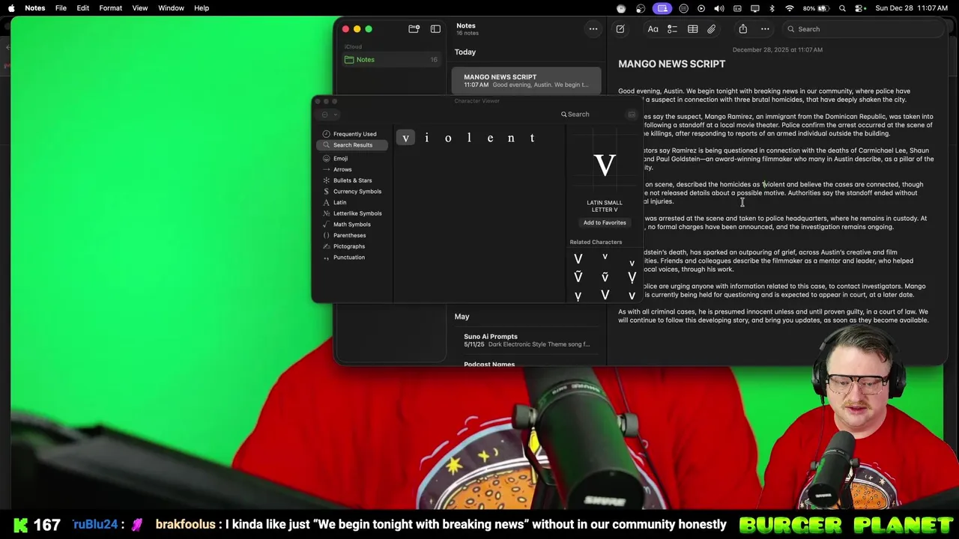Screen dimensions: 959x539
Task: Select Math Symbols category
Action: coord(352,225)
